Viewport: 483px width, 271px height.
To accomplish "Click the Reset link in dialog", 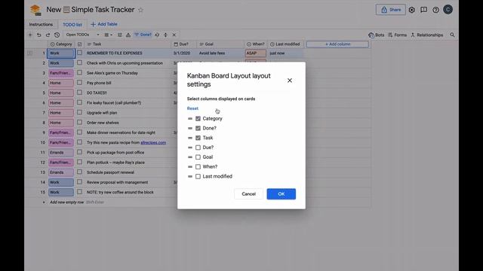I will pos(192,108).
